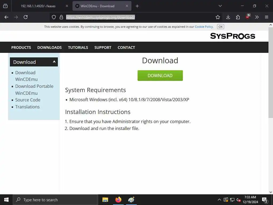Click the taskbar search box
Screen dimensions: 273x205
[x=55, y=200]
